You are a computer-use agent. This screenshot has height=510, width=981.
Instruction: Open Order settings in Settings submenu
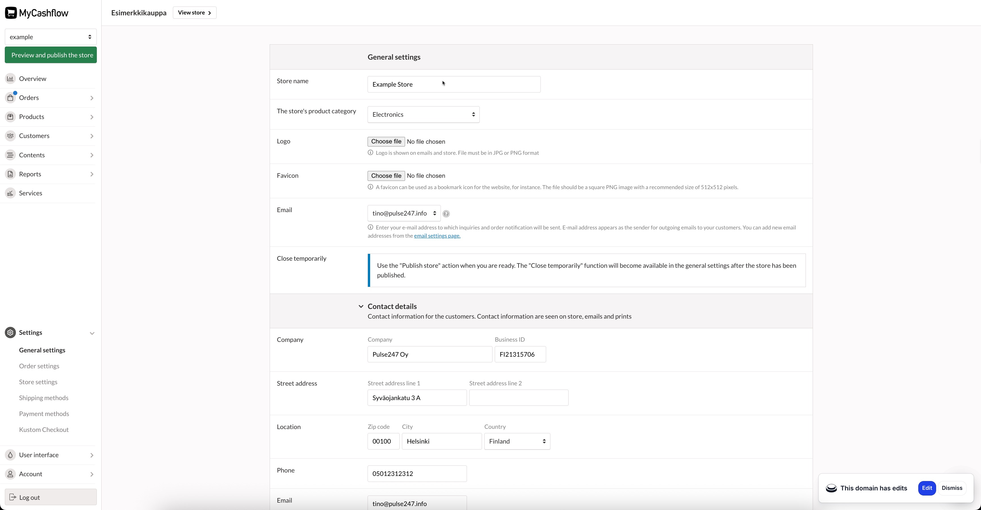point(39,366)
